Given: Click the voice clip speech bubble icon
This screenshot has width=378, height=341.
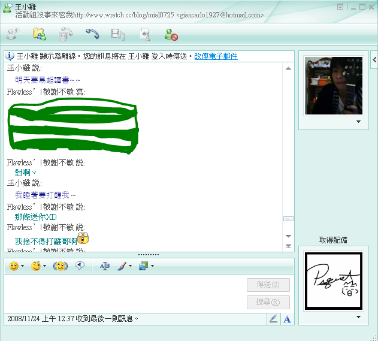Looking at the screenshot, I should 80,265.
